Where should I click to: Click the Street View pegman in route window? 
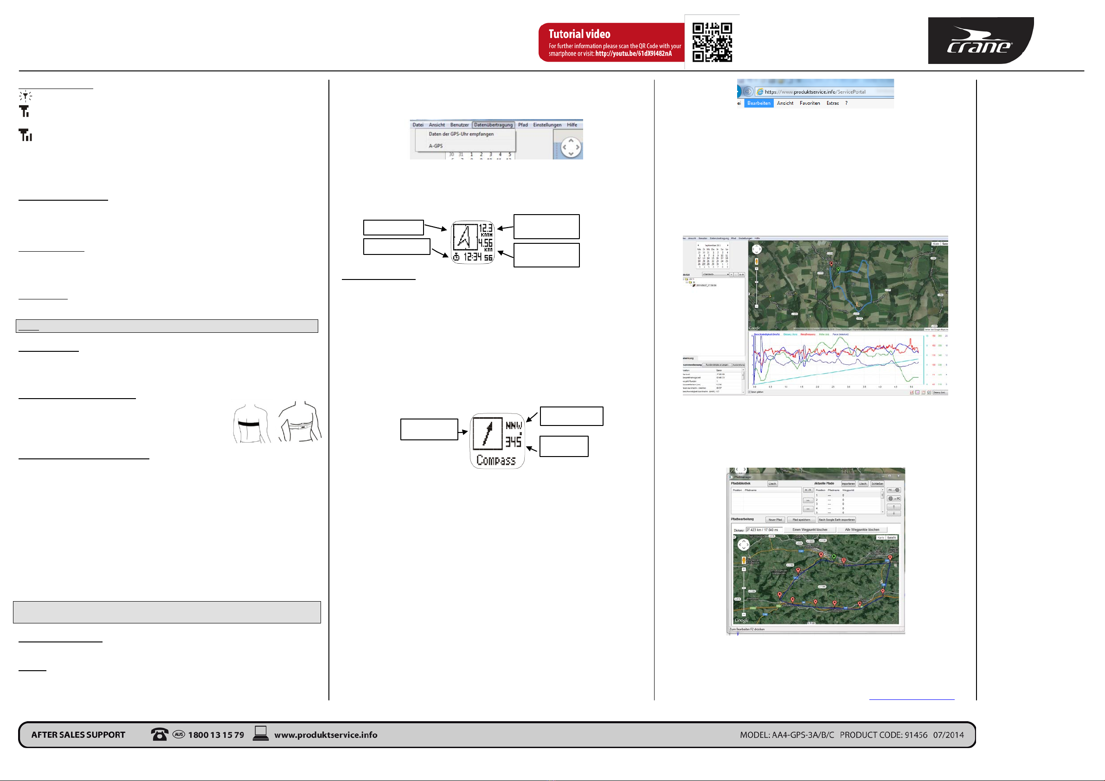757,261
